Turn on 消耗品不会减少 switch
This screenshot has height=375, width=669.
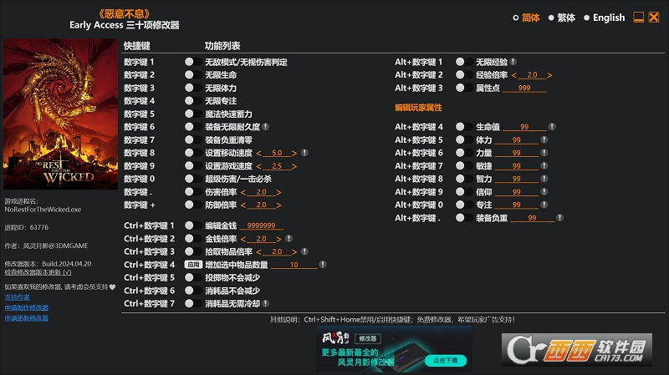[193, 291]
